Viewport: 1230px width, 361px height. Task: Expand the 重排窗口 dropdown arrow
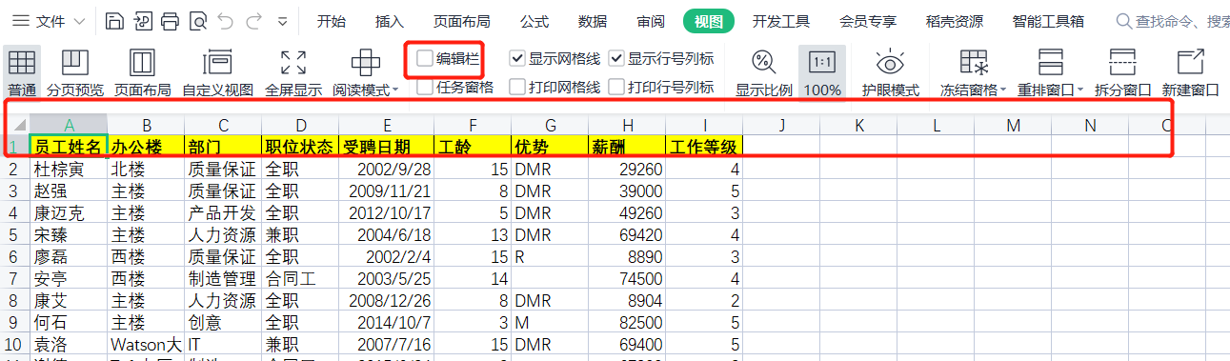(1080, 90)
